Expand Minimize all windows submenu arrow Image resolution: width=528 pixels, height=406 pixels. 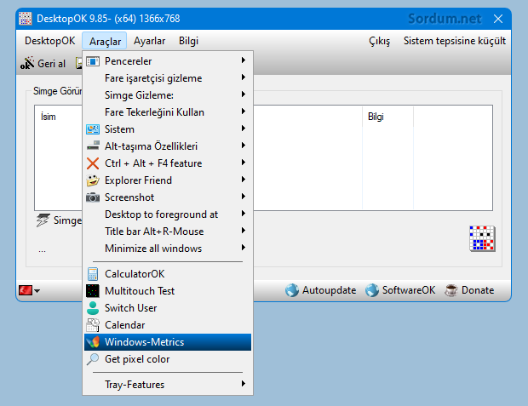tap(244, 248)
